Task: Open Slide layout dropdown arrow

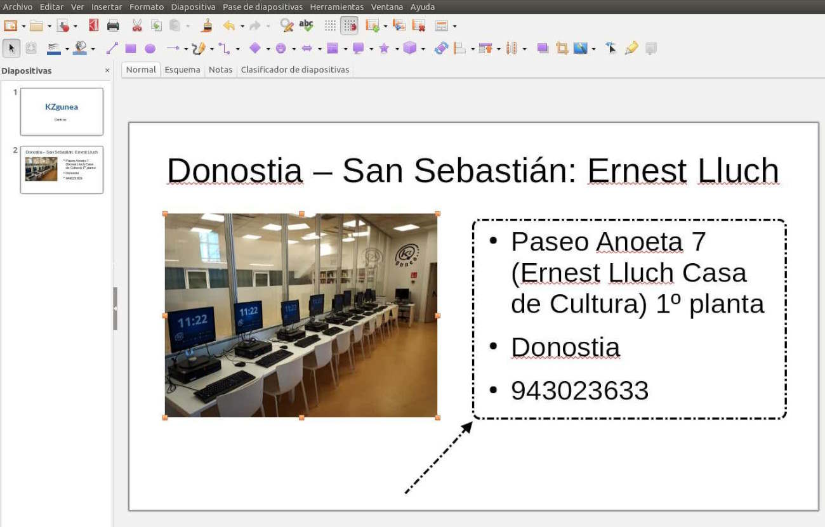Action: point(454,26)
